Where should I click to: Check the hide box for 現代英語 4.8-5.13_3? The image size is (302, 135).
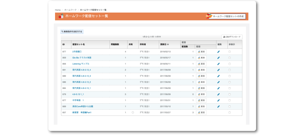(x=230, y=76)
